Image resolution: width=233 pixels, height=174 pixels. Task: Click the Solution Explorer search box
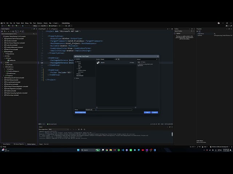tap(17, 34)
